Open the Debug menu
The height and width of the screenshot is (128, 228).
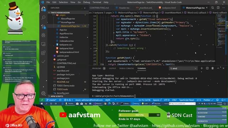(x=87, y=2)
